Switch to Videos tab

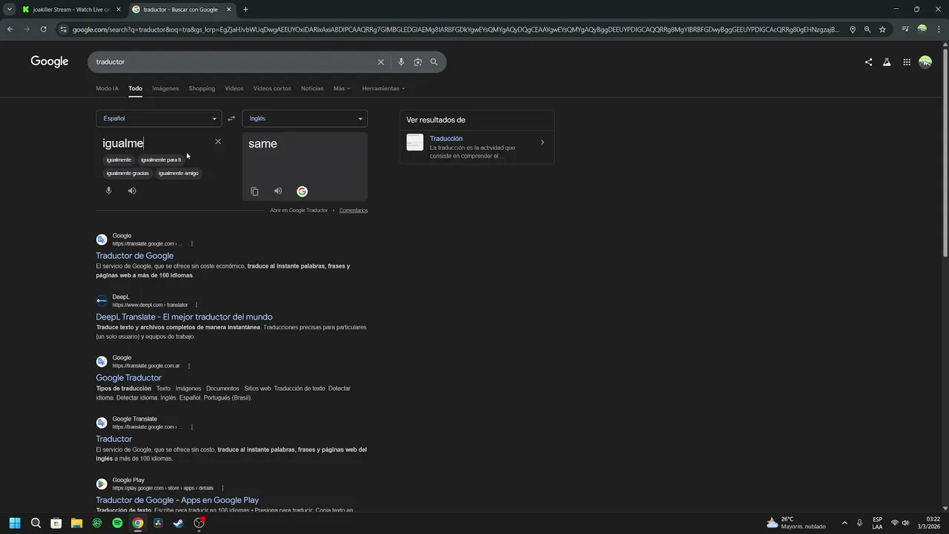point(234,88)
